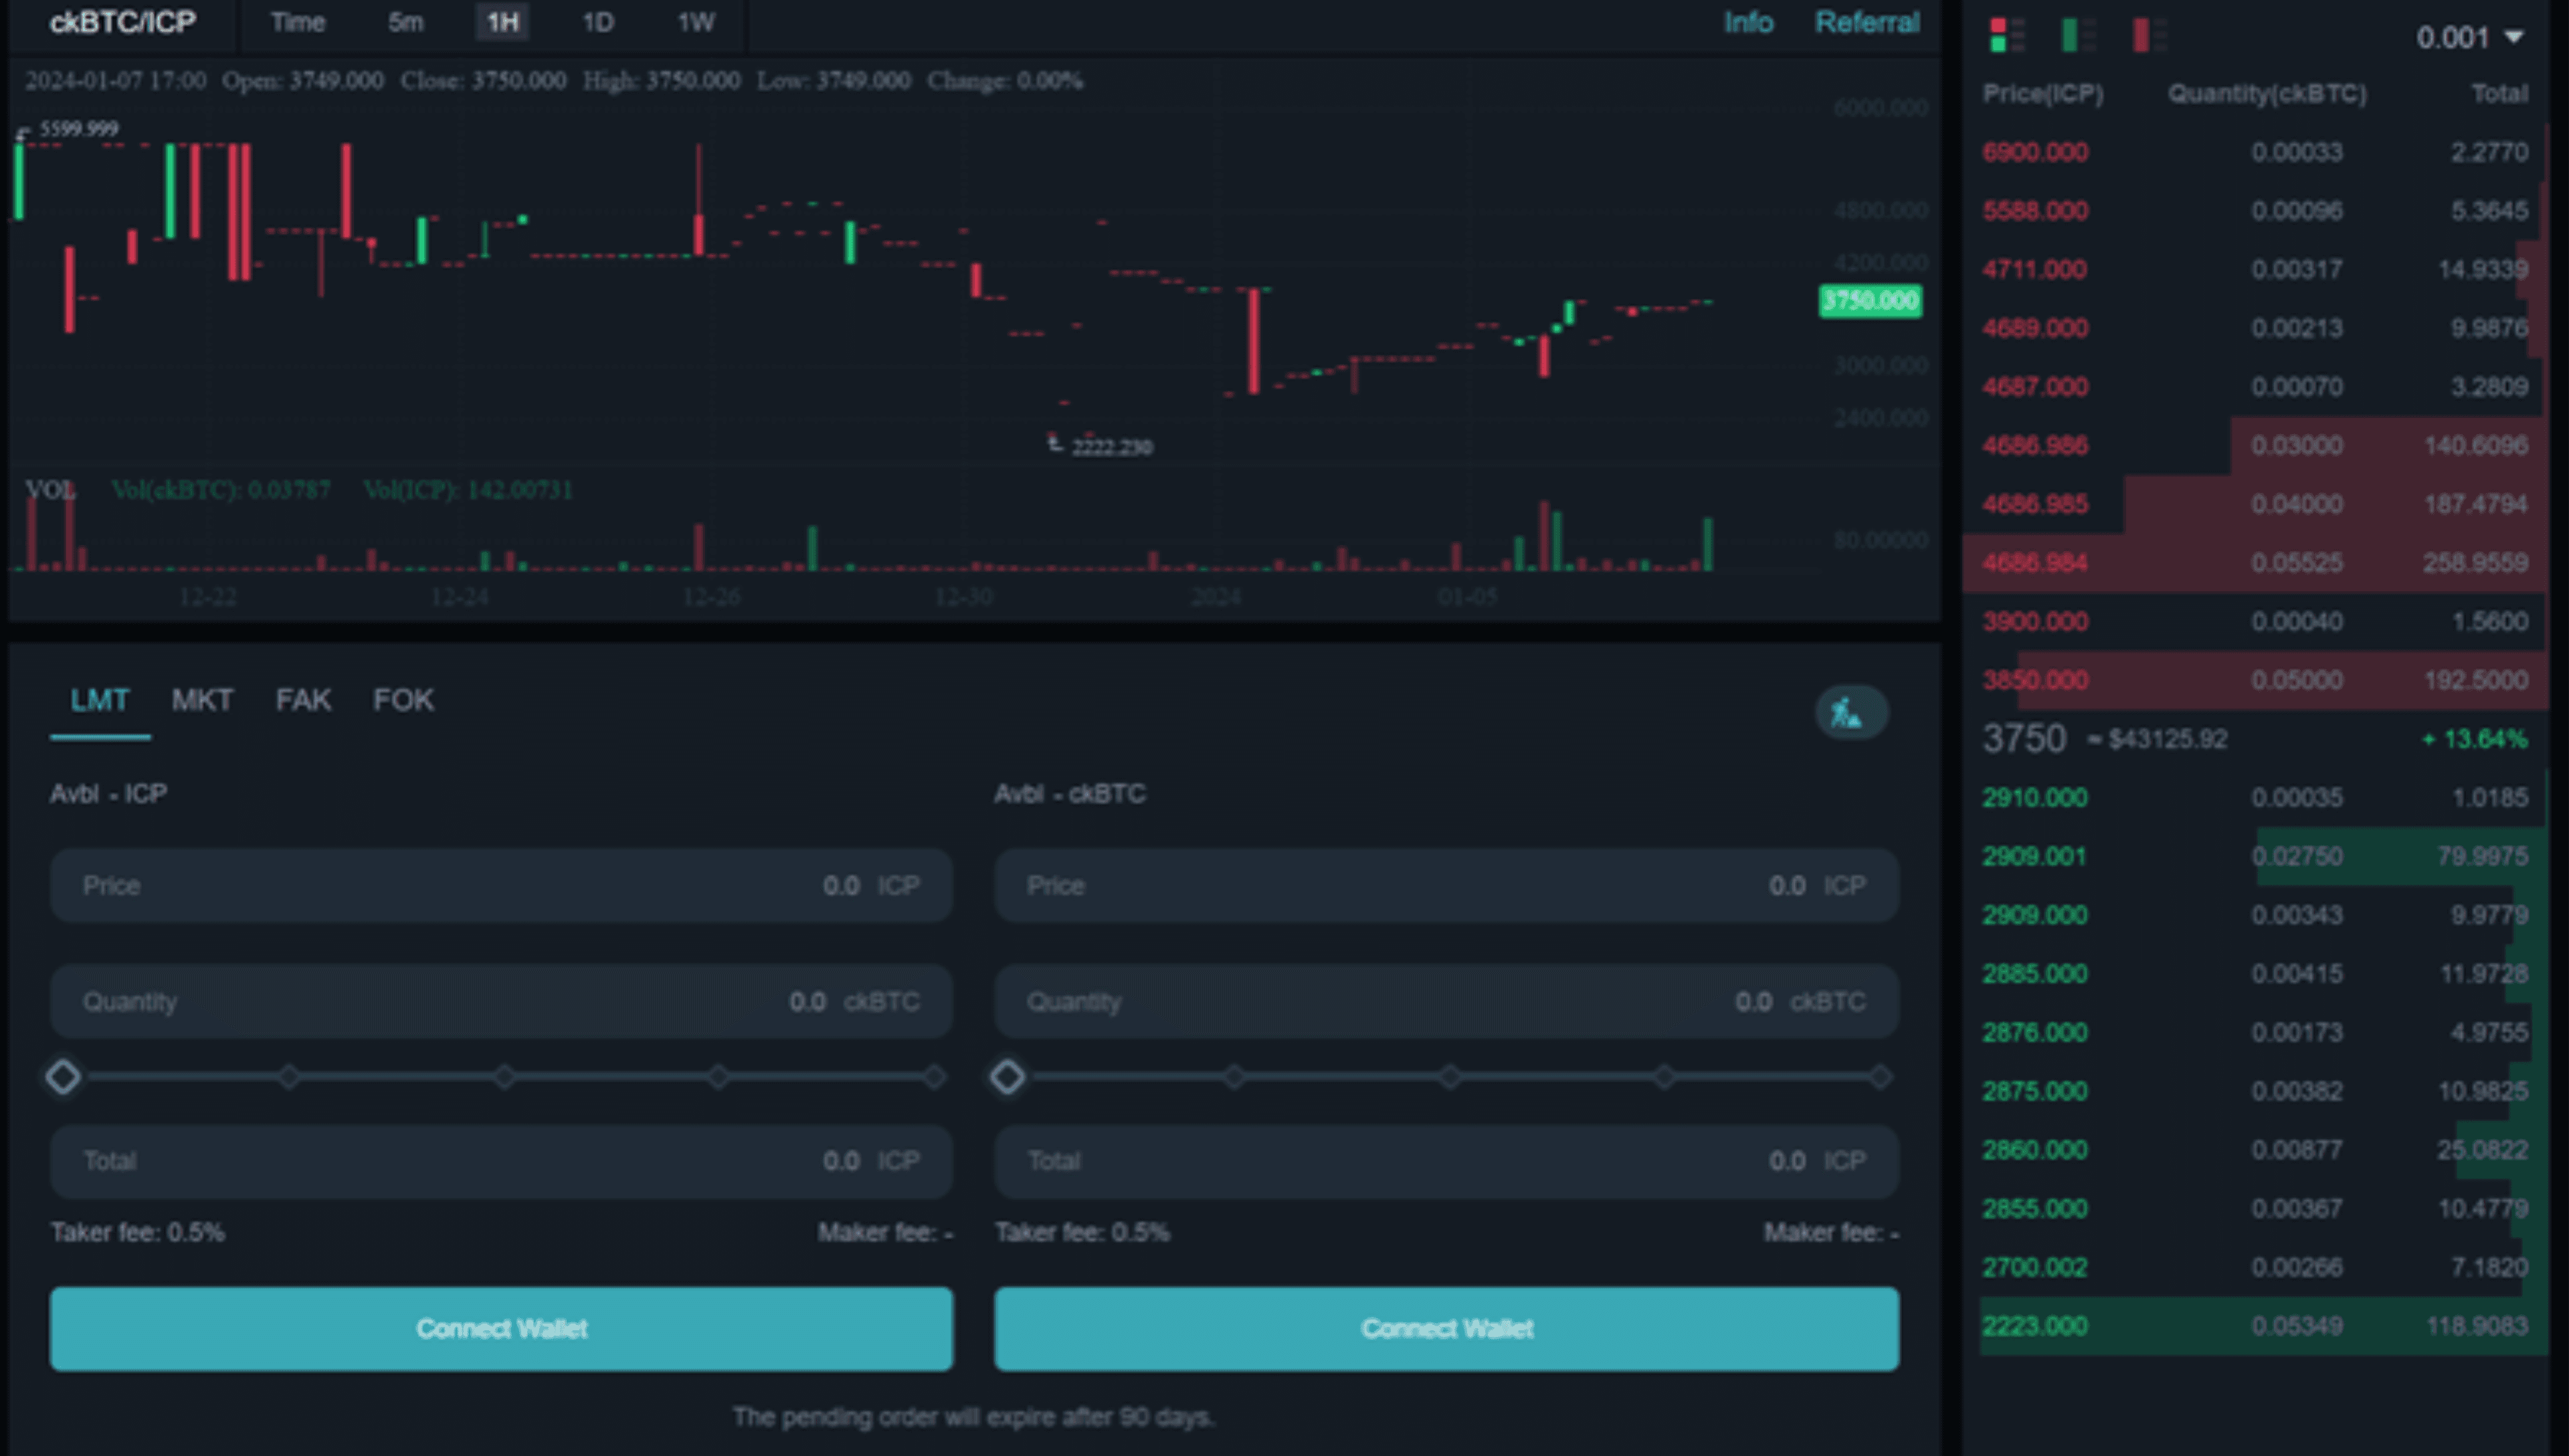The height and width of the screenshot is (1456, 2569).
Task: Select the 1D chart interval
Action: [598, 22]
